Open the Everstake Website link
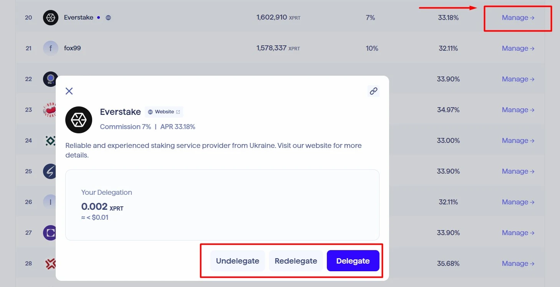 [x=164, y=112]
